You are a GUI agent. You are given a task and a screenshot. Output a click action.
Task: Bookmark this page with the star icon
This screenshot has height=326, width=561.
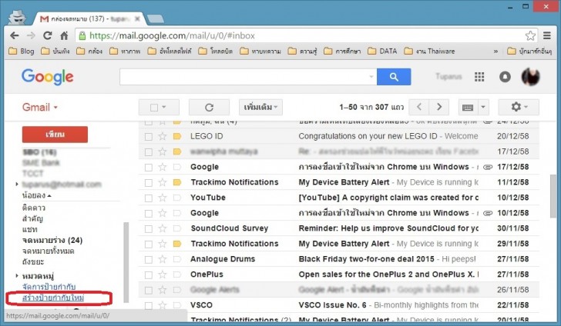tap(530, 35)
